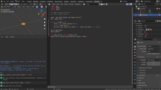161x90 pixels.
Task: Select Spiral.001 object in outliner
Action: [x=145, y=15]
